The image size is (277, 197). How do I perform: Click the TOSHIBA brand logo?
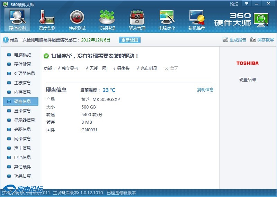248,63
